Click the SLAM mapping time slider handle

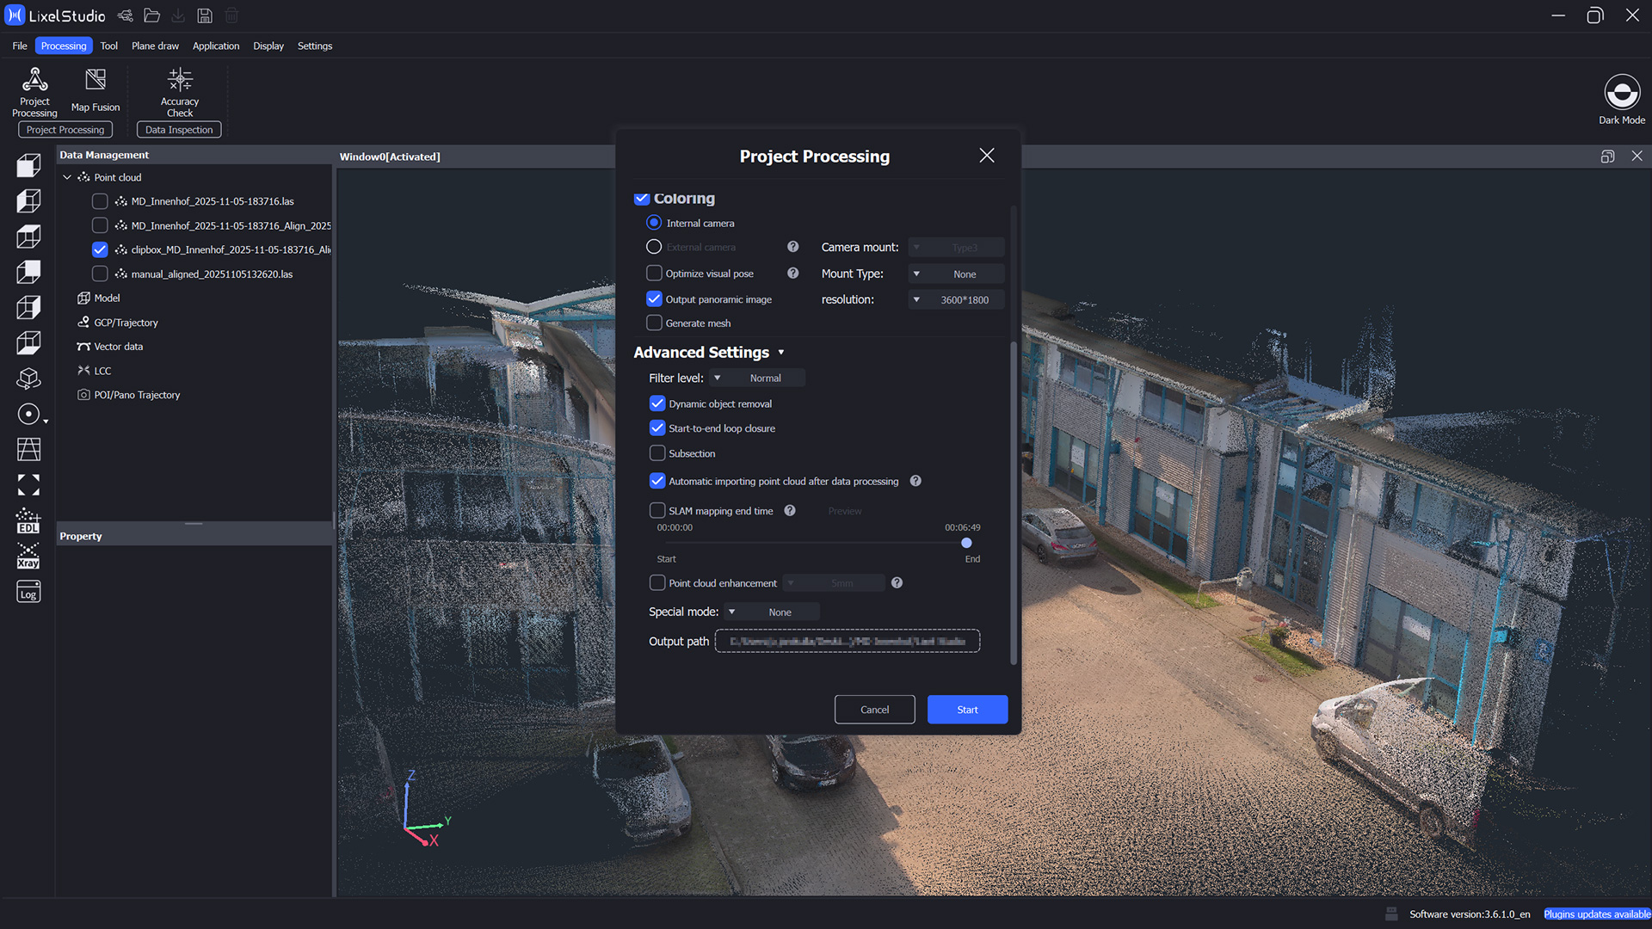[x=966, y=543]
